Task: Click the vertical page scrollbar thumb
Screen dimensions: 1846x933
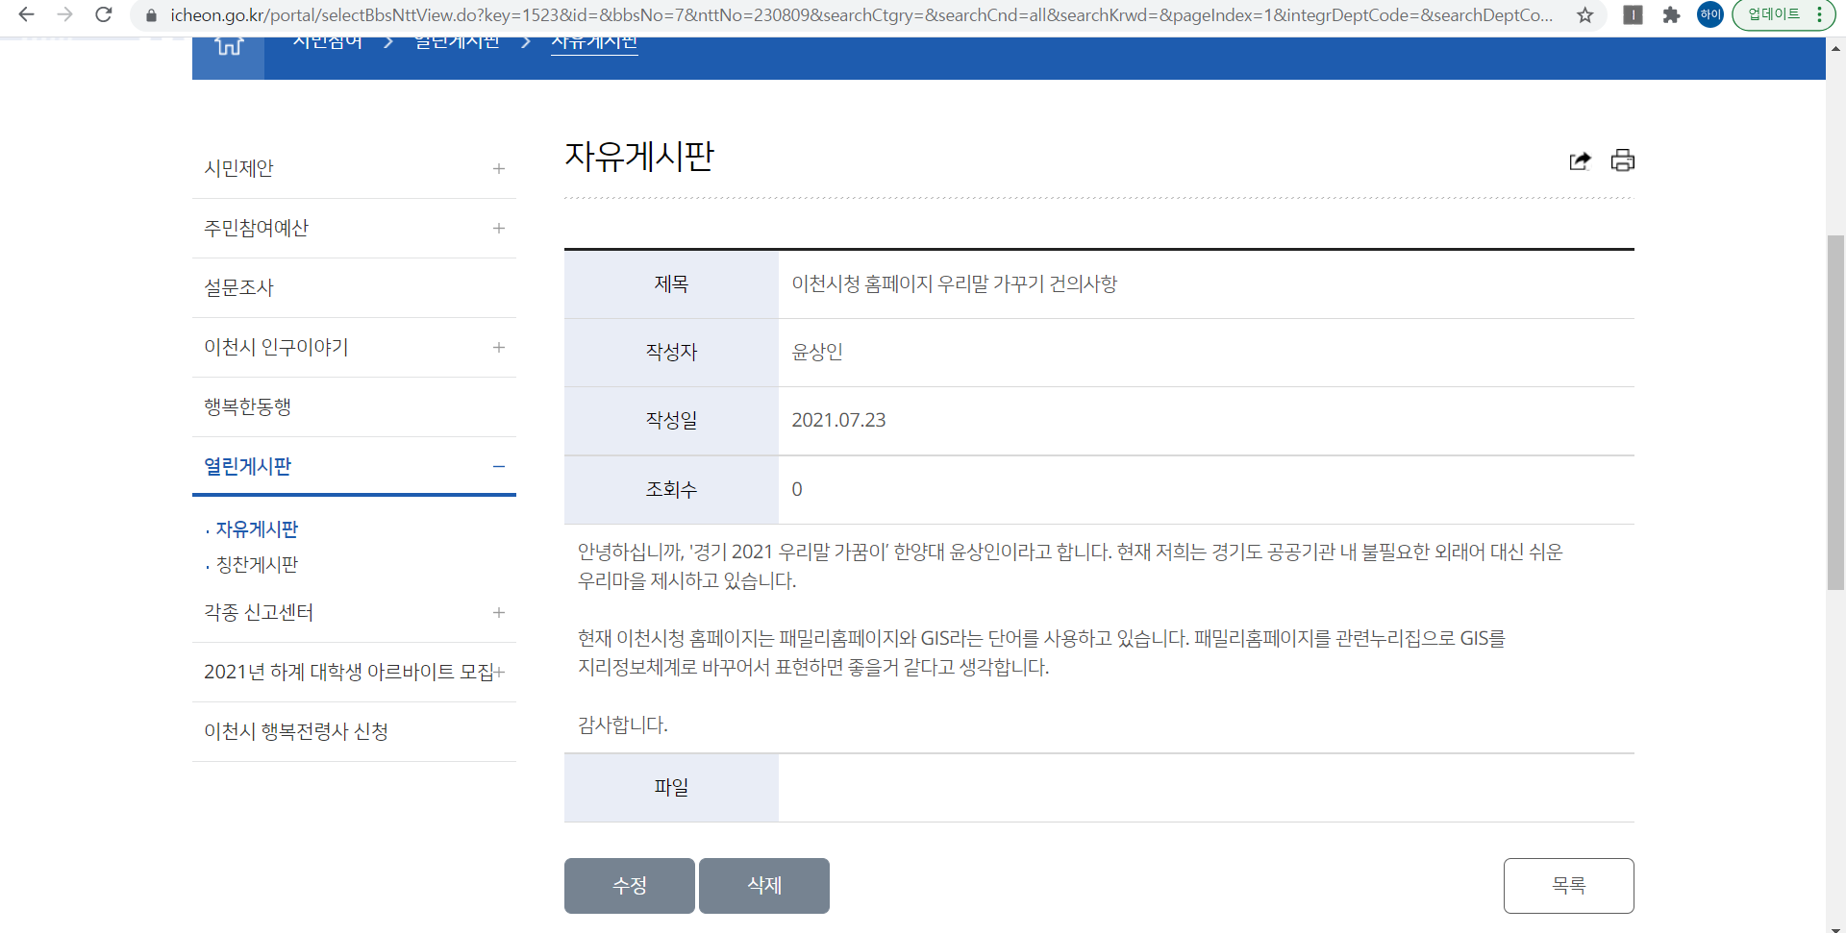Action: pyautogui.click(x=1835, y=411)
